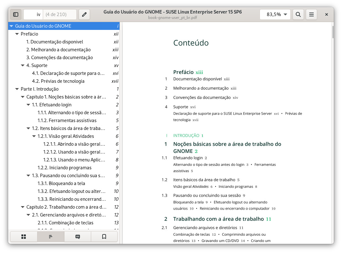This screenshot has width=342, height=253.
Task: Toggle the sidebar panel button
Action: coord(16,14)
